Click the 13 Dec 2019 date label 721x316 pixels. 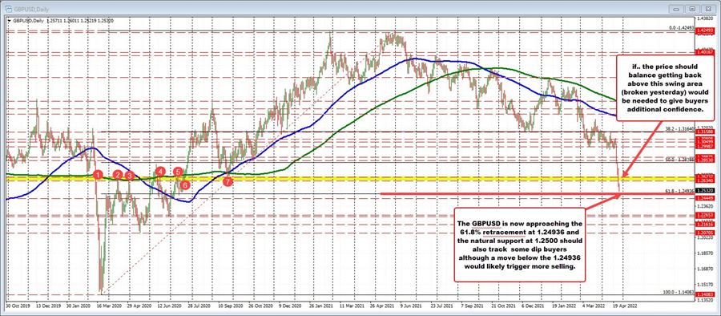coord(49,306)
